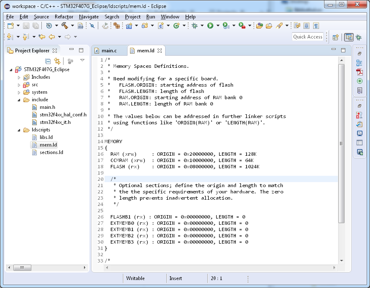
Task: Click the New C/C++ Project icon
Action: tap(129, 26)
